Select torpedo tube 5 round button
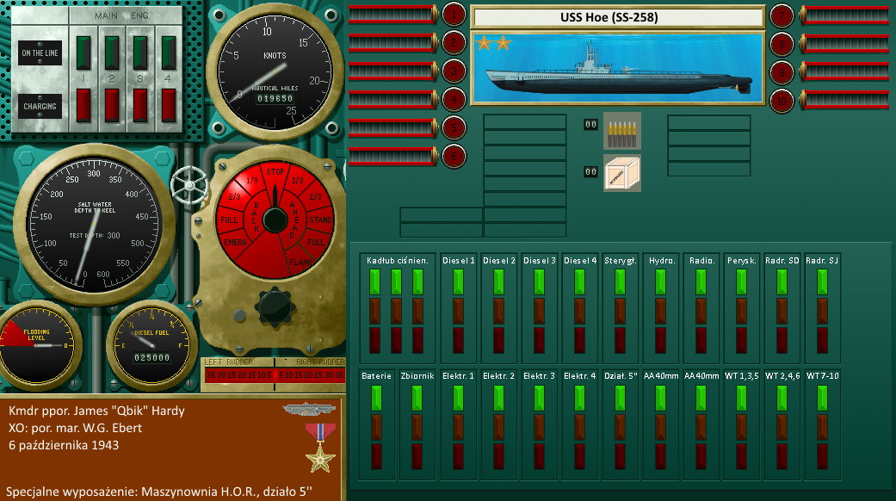 click(453, 128)
